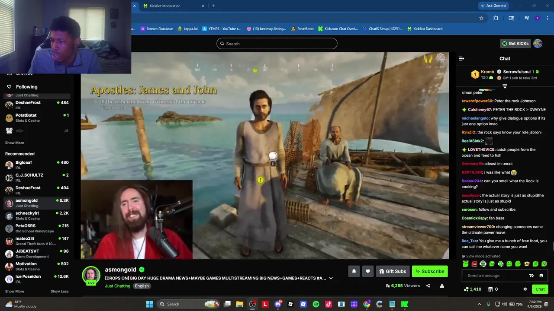The width and height of the screenshot is (554, 311).
Task: Open the chat shop icon
Action: 490,289
